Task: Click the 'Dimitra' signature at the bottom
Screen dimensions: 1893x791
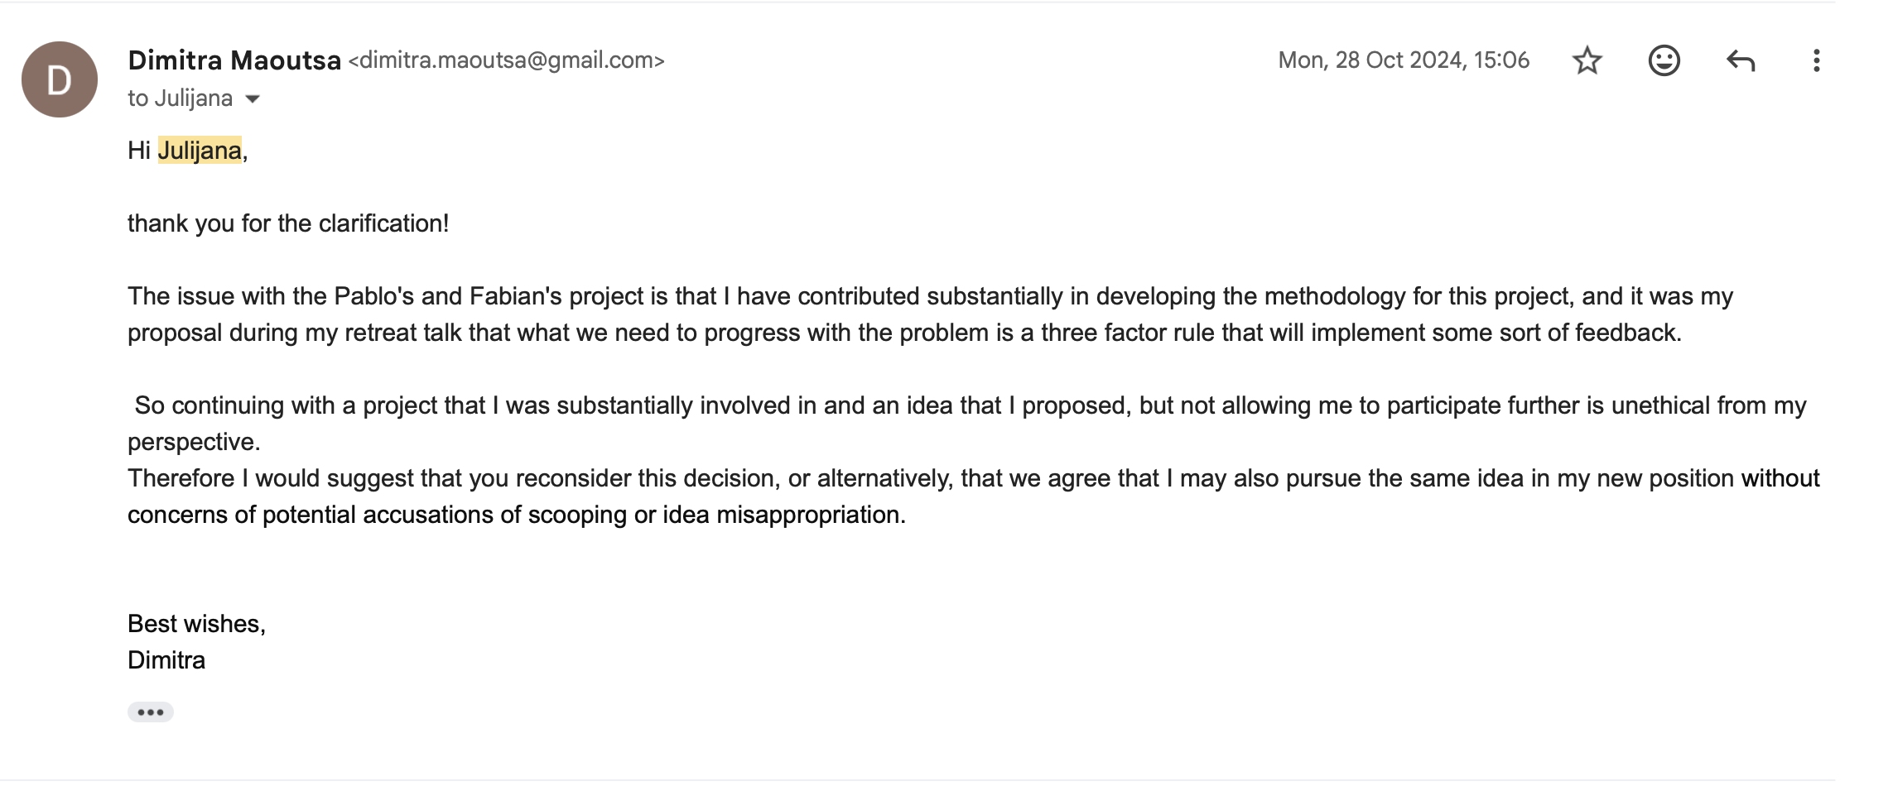Action: [166, 660]
